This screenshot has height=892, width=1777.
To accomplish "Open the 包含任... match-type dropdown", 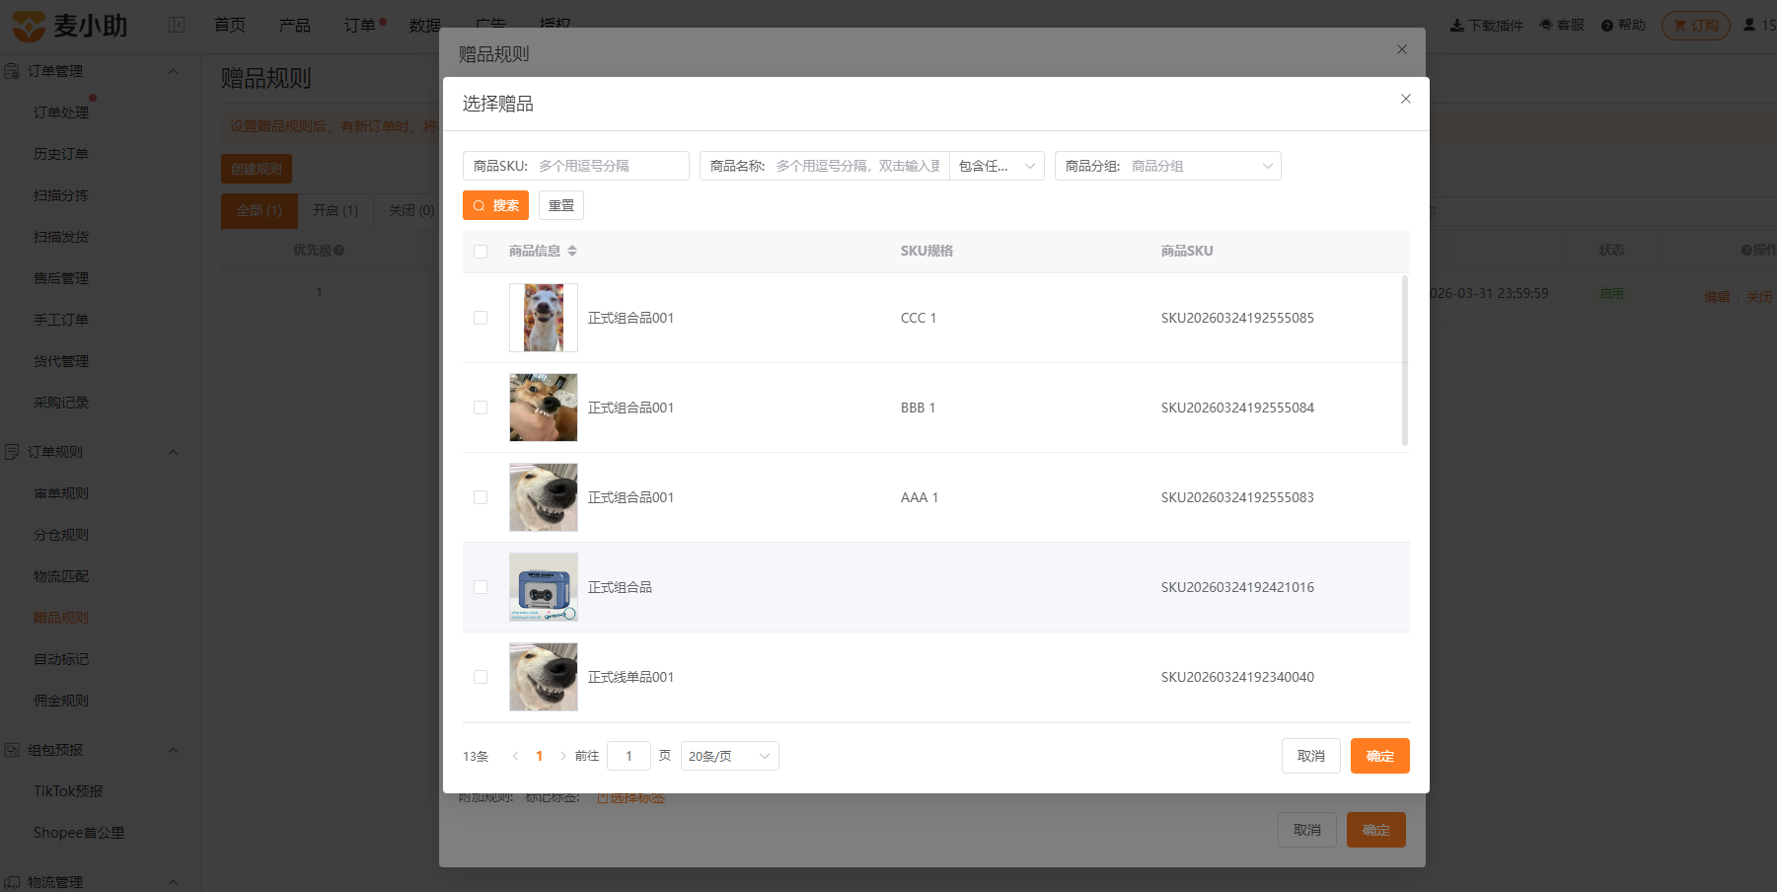I will tap(997, 166).
